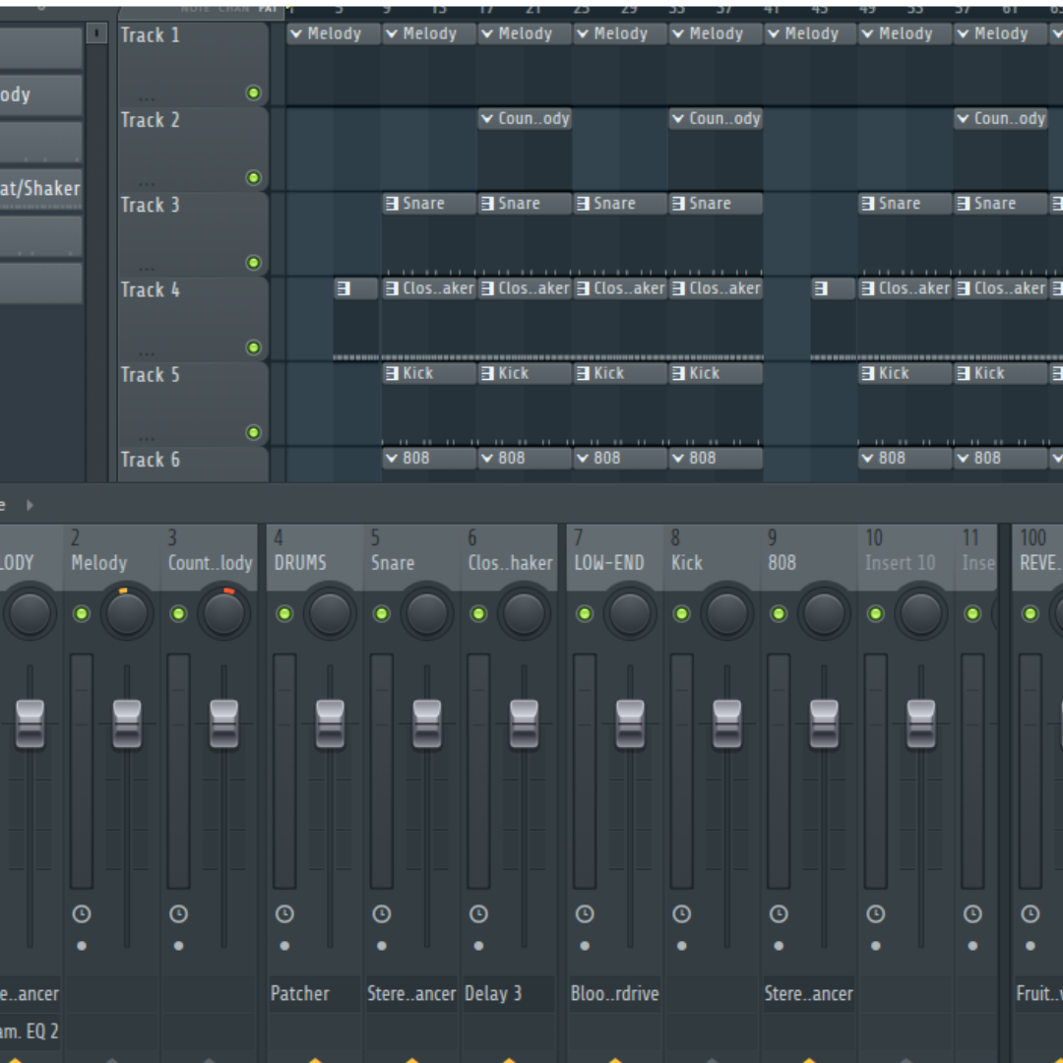Click the clock icon below the 808 fader

(779, 913)
